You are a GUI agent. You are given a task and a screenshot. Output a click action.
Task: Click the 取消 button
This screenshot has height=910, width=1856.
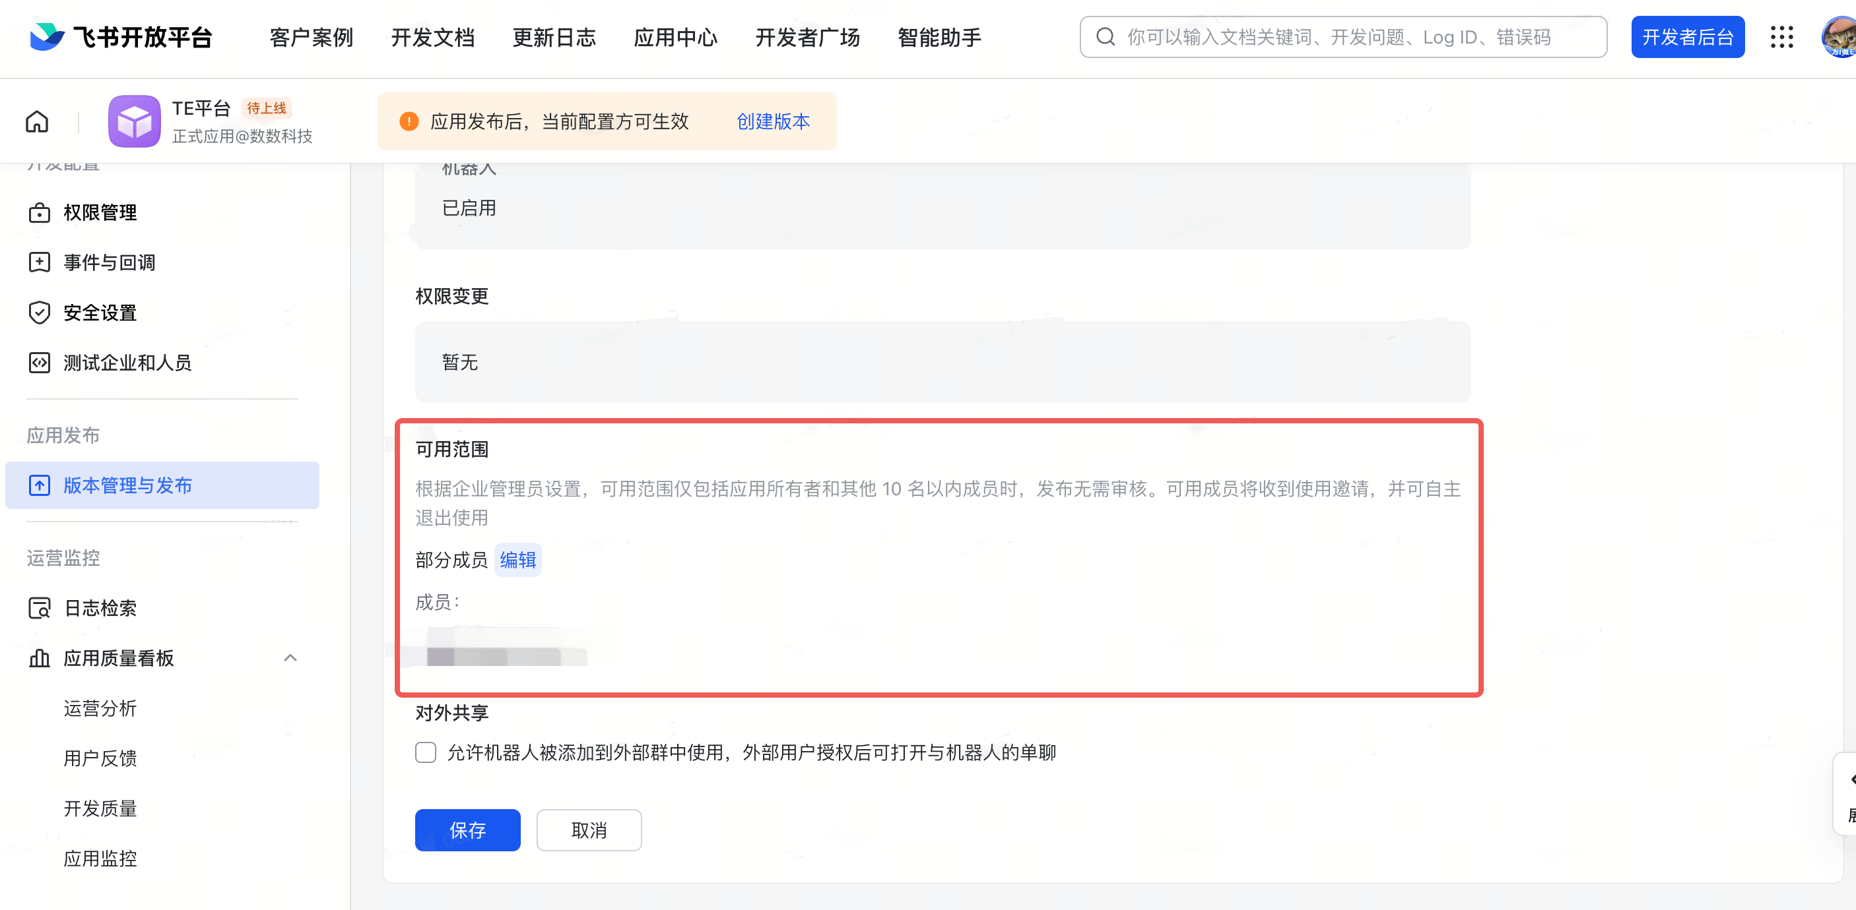(589, 831)
